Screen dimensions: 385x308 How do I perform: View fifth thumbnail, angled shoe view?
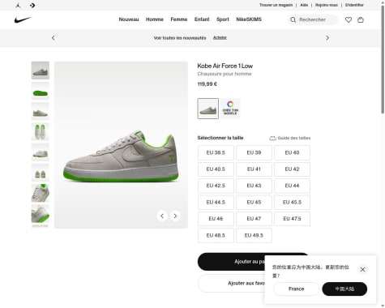click(x=41, y=152)
